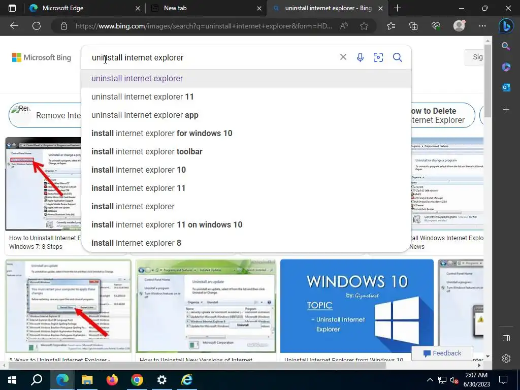Click the Microsoft Bing logo
This screenshot has height=390, width=520.
tap(42, 57)
